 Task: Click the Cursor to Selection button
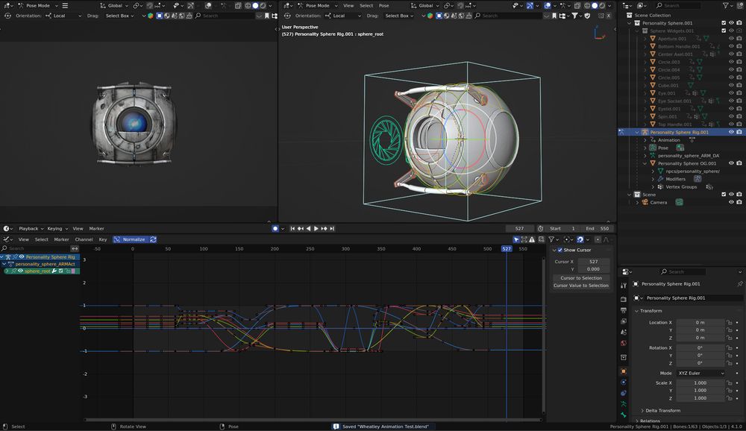pos(580,277)
